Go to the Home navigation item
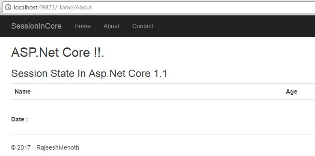Screen dimensions: 315x156 click(x=82, y=26)
